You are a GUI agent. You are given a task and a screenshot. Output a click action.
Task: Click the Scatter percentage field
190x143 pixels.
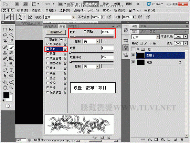click(x=107, y=32)
